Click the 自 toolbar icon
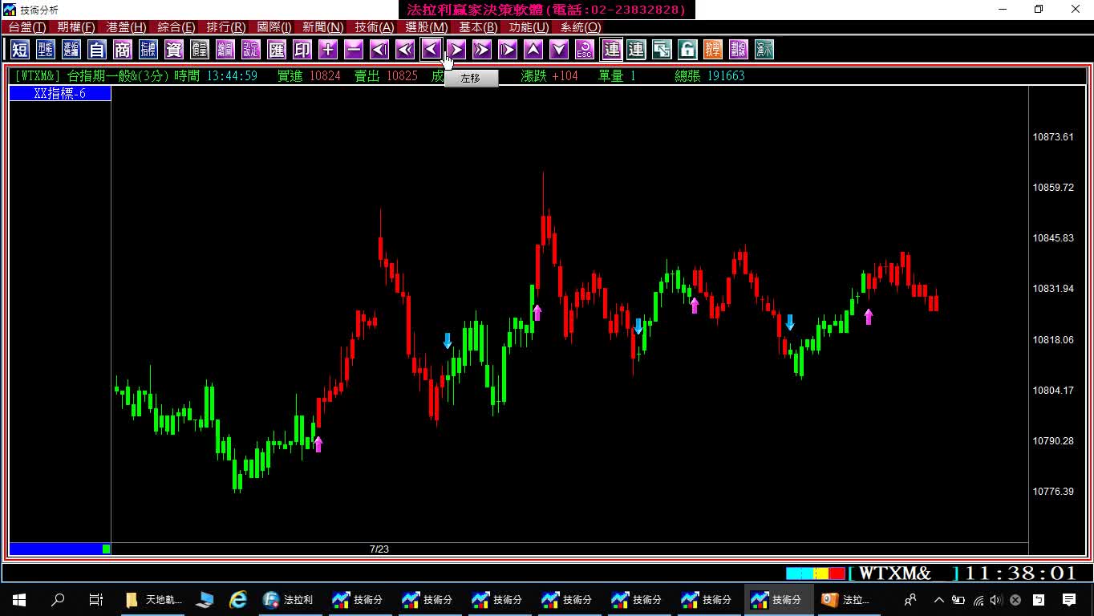The width and height of the screenshot is (1094, 616). pyautogui.click(x=97, y=50)
